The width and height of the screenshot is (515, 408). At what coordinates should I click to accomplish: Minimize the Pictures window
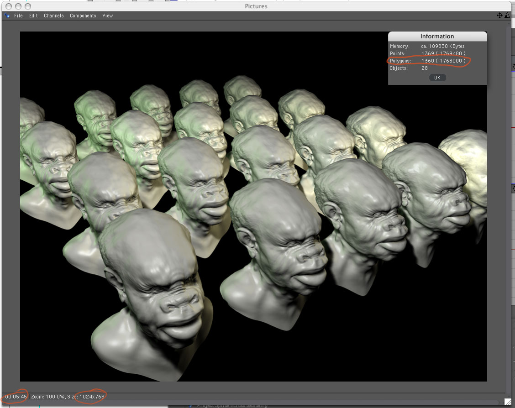18,6
